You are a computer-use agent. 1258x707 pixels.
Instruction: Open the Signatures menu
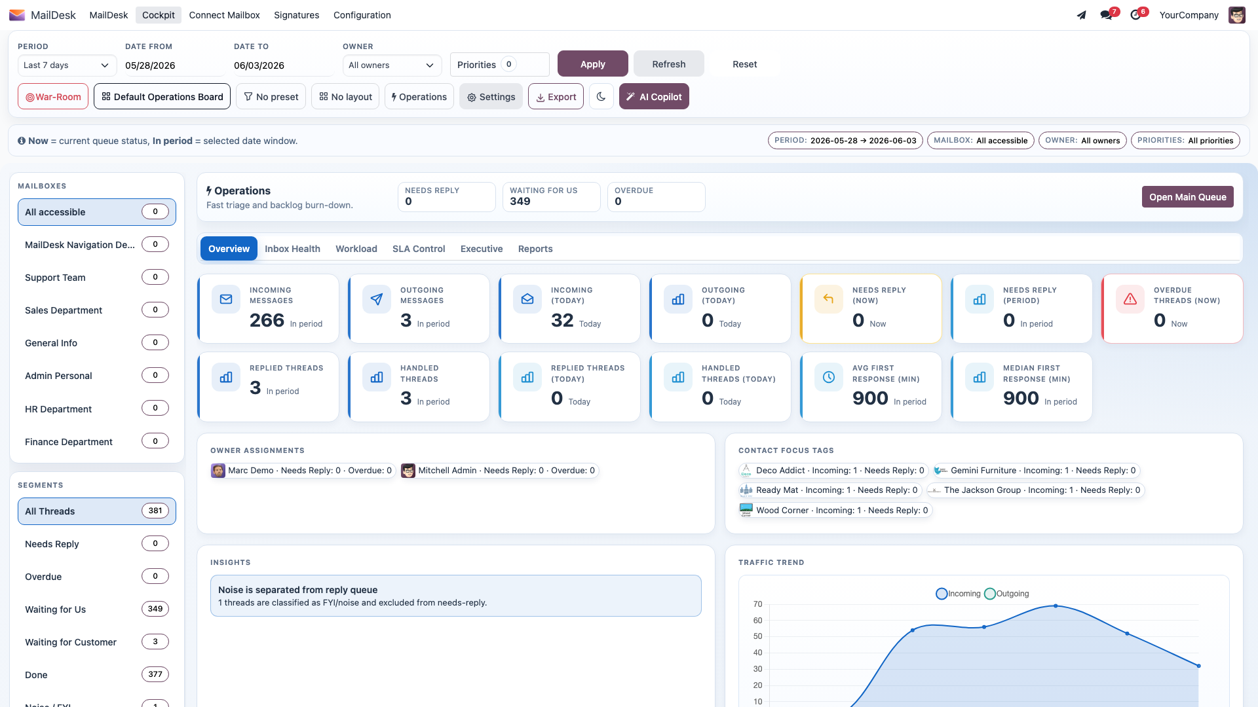tap(296, 15)
